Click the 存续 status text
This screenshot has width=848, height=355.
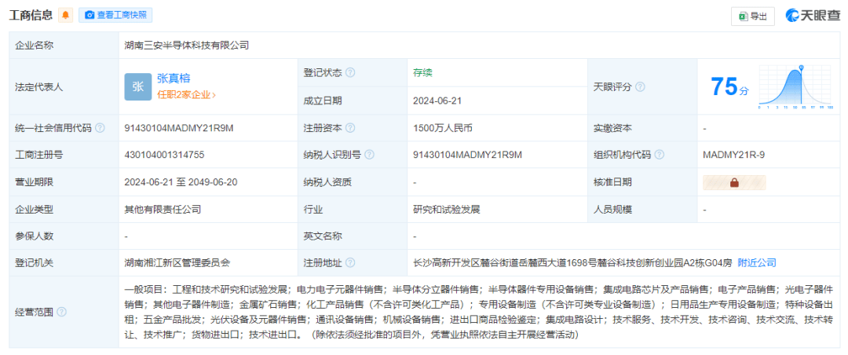[x=422, y=72]
